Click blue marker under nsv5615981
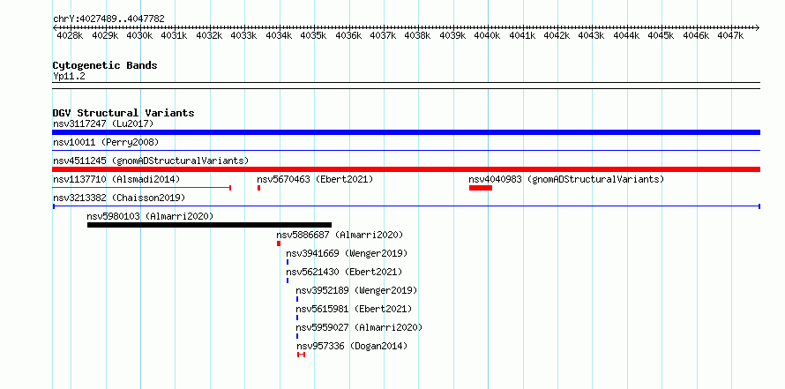The height and width of the screenshot is (389, 785). [297, 318]
